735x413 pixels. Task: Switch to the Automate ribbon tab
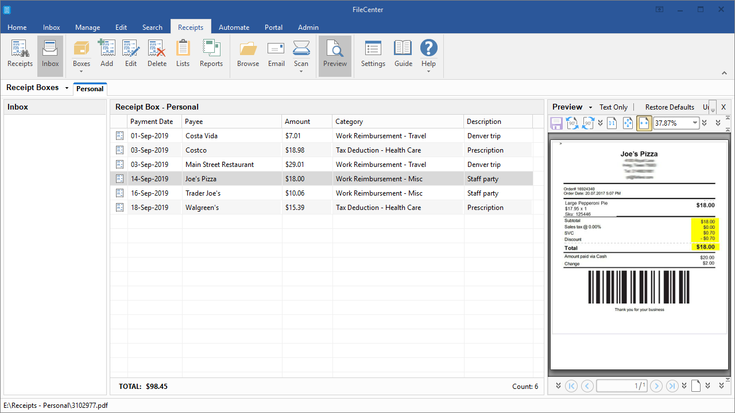pos(234,27)
